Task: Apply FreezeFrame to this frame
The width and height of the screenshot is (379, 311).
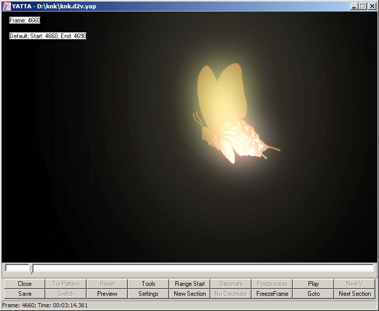Action: coord(272,294)
